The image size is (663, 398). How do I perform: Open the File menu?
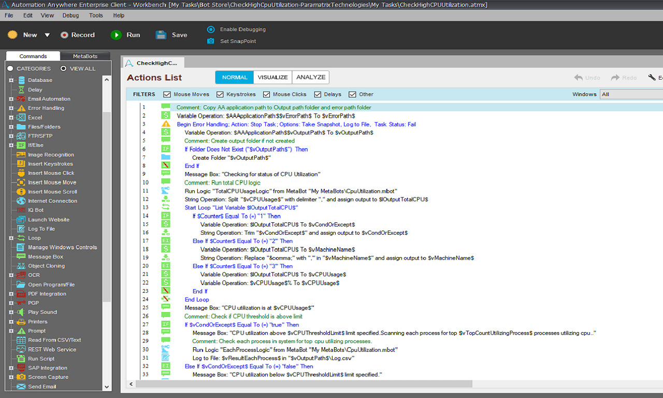point(9,16)
